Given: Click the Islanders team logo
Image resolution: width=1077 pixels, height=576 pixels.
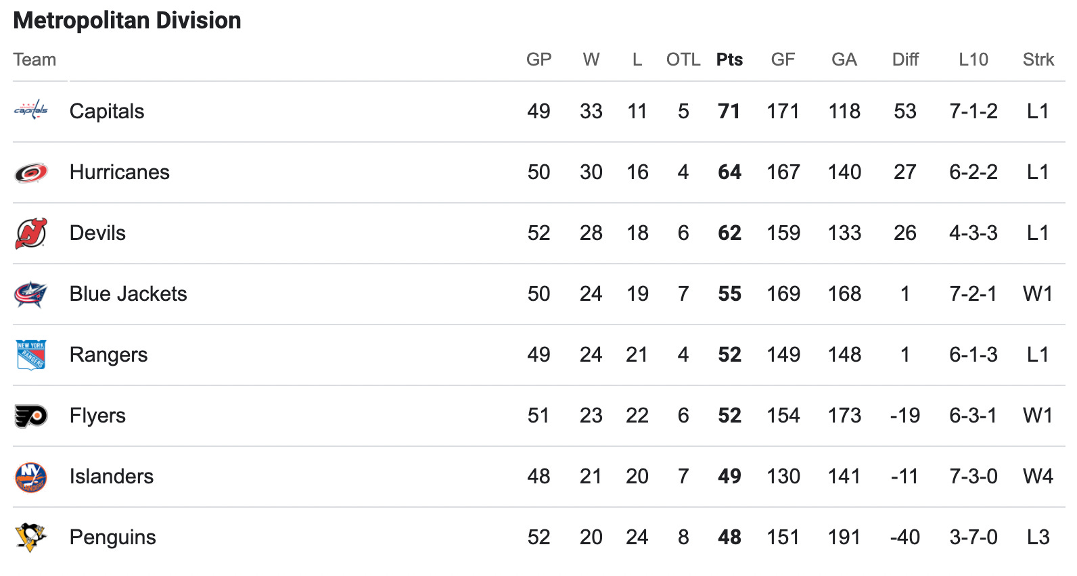Looking at the screenshot, I should pos(31,477).
